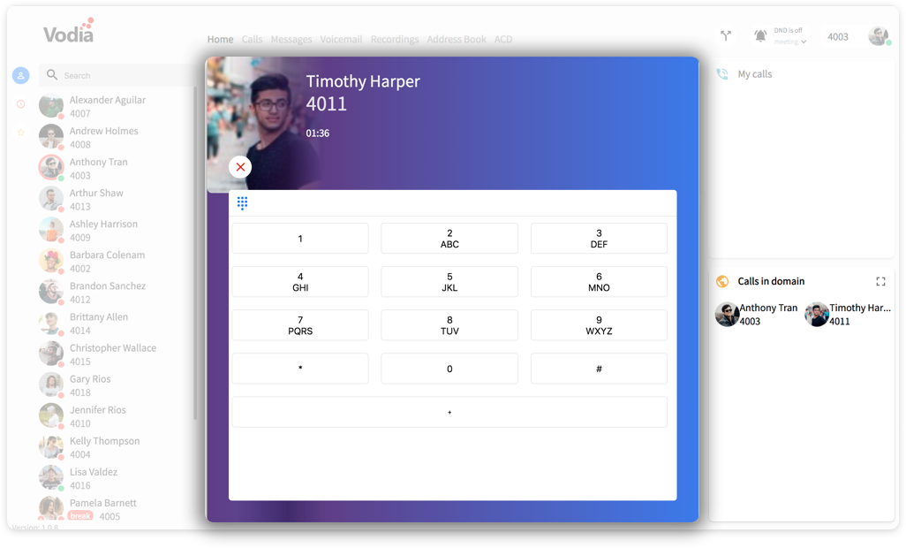Open the user profile avatar menu
906x548 pixels.
click(879, 36)
